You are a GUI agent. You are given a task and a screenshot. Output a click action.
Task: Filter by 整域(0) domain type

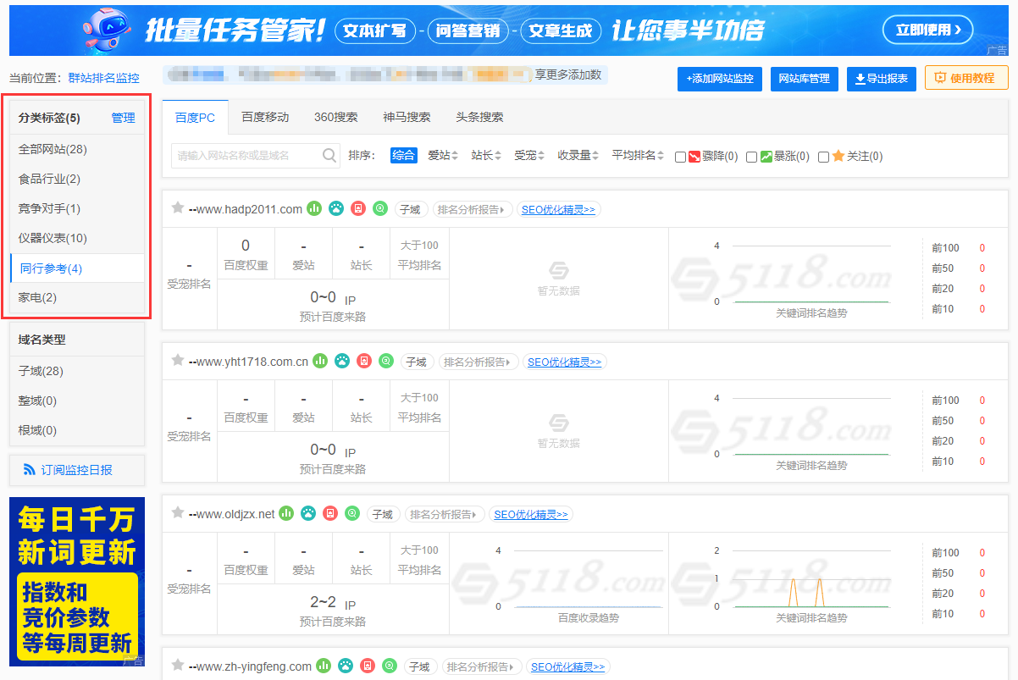coord(77,401)
